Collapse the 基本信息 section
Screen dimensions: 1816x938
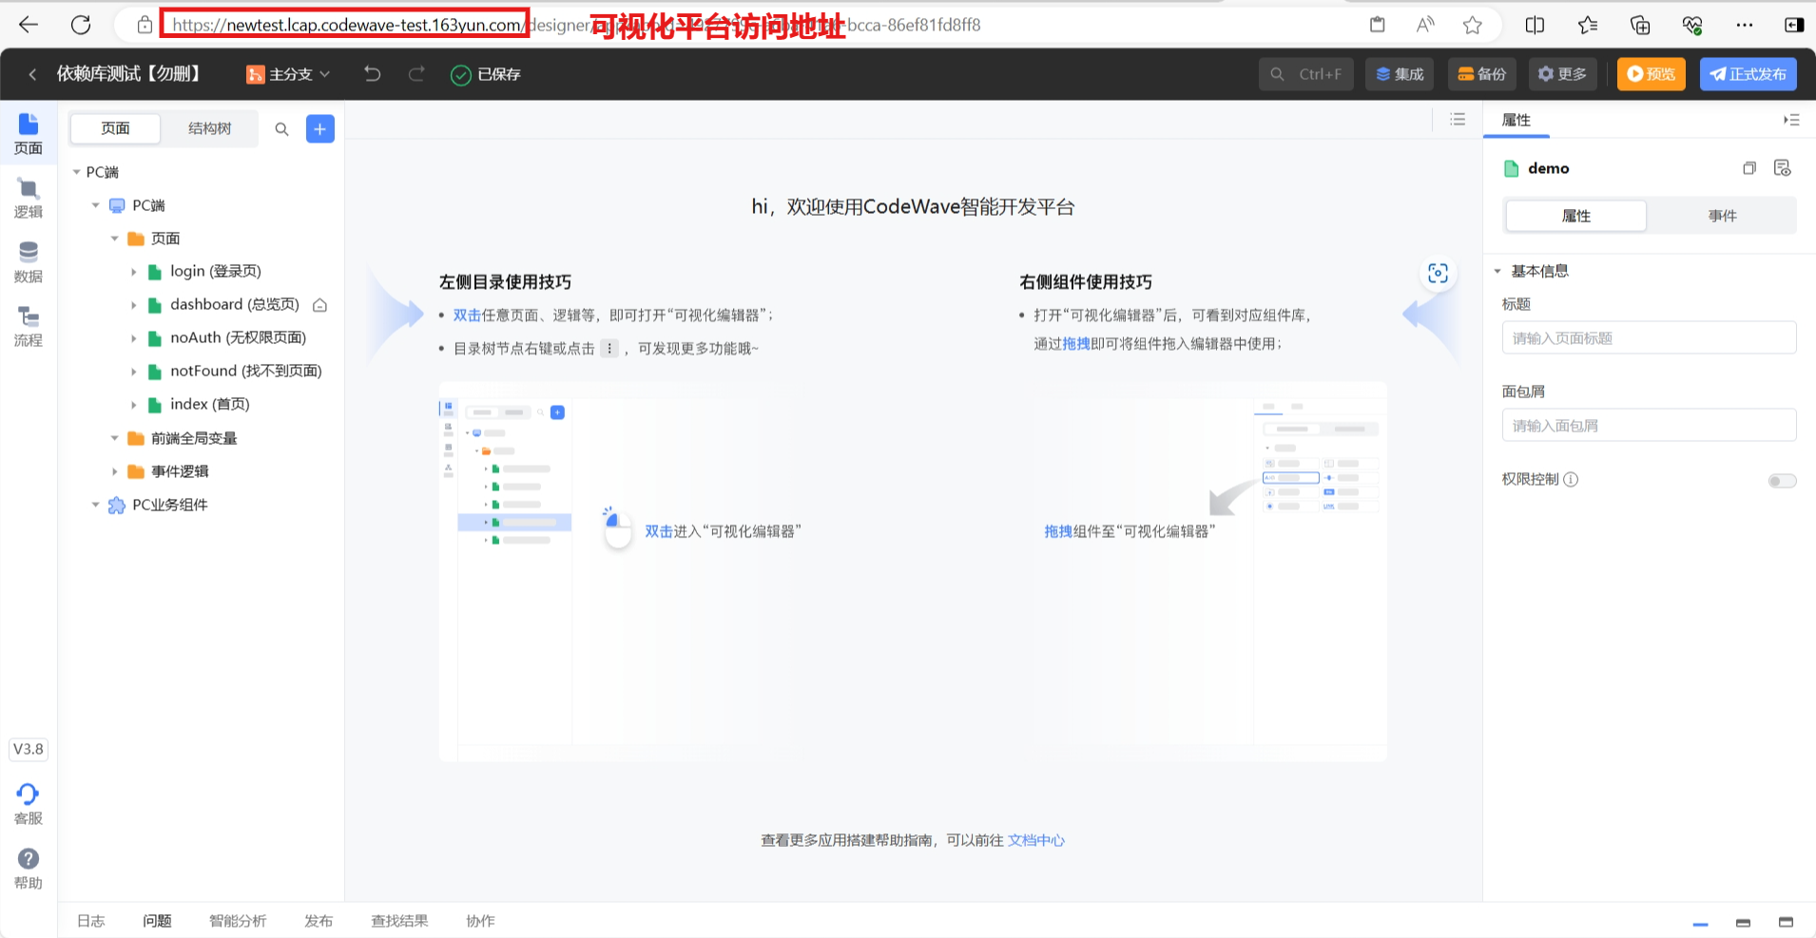[1497, 272]
